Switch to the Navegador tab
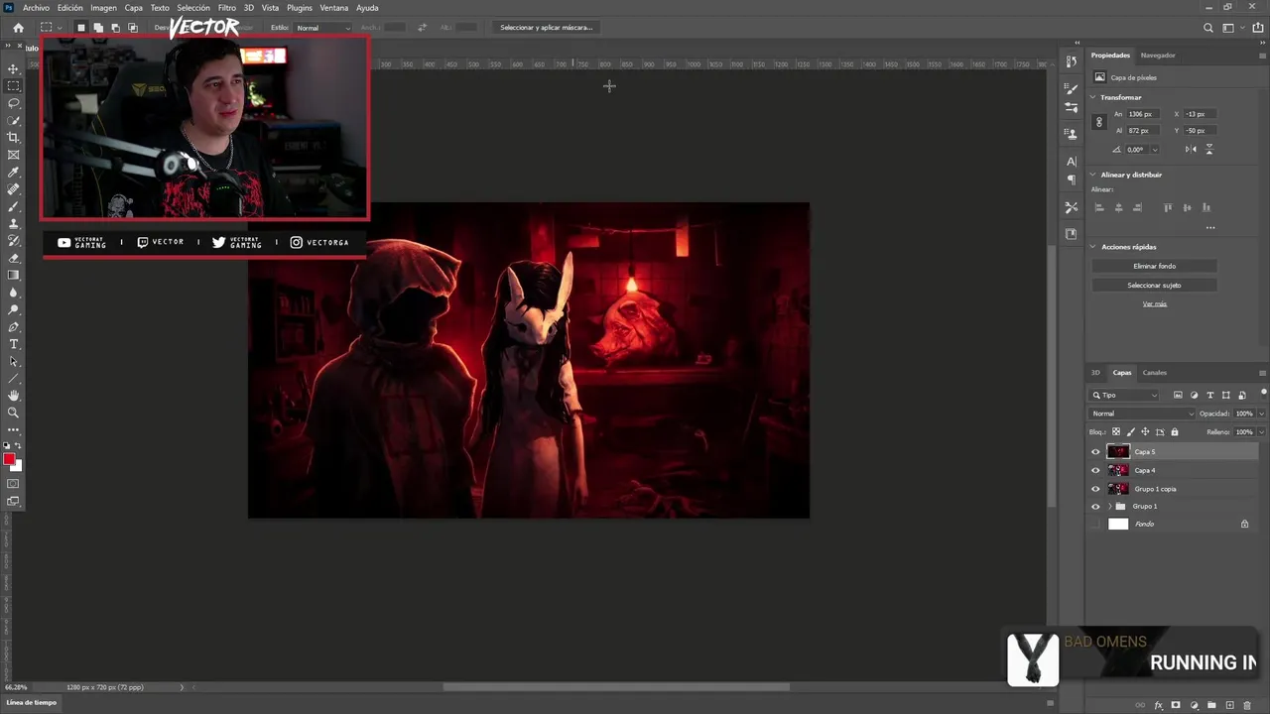 [x=1158, y=56]
